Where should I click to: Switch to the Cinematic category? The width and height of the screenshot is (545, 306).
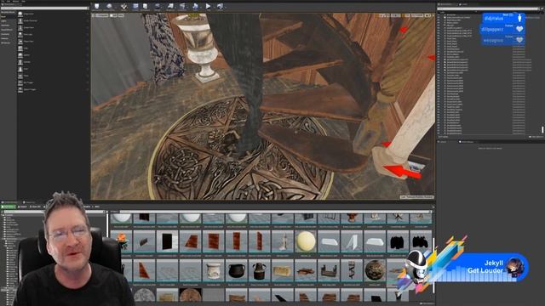tap(5, 25)
